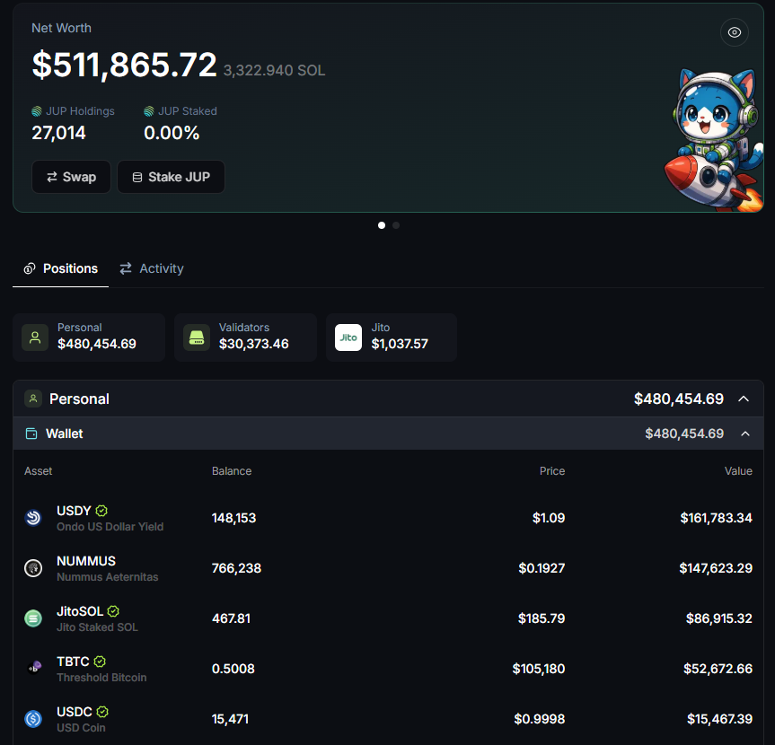Click the JitoSOL price $185.79
Screen dimensions: 775x745
pos(542,618)
